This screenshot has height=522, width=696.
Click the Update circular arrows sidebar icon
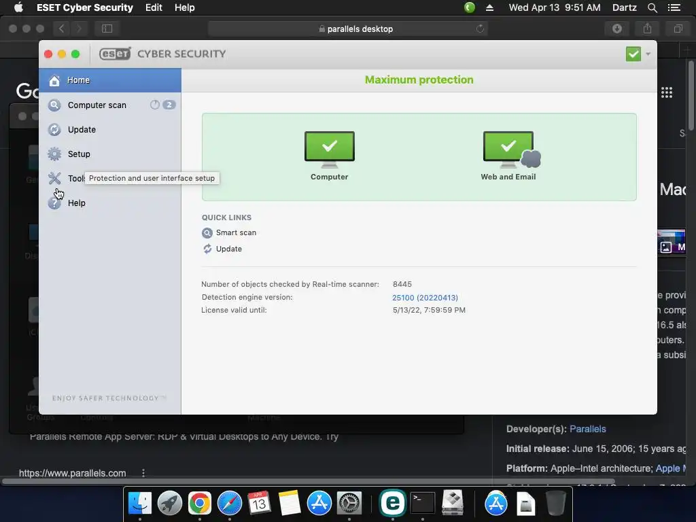pyautogui.click(x=54, y=130)
